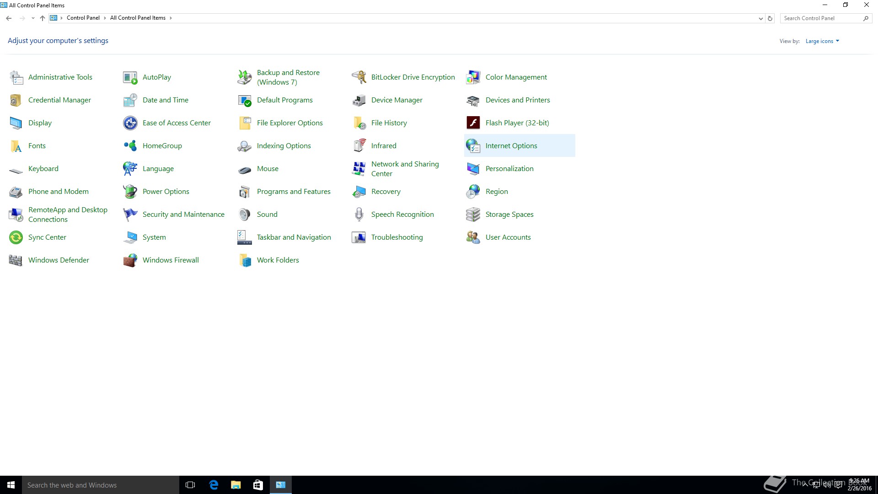The width and height of the screenshot is (878, 494).
Task: Click the Security and Maintenance flag icon
Action: [x=130, y=215]
